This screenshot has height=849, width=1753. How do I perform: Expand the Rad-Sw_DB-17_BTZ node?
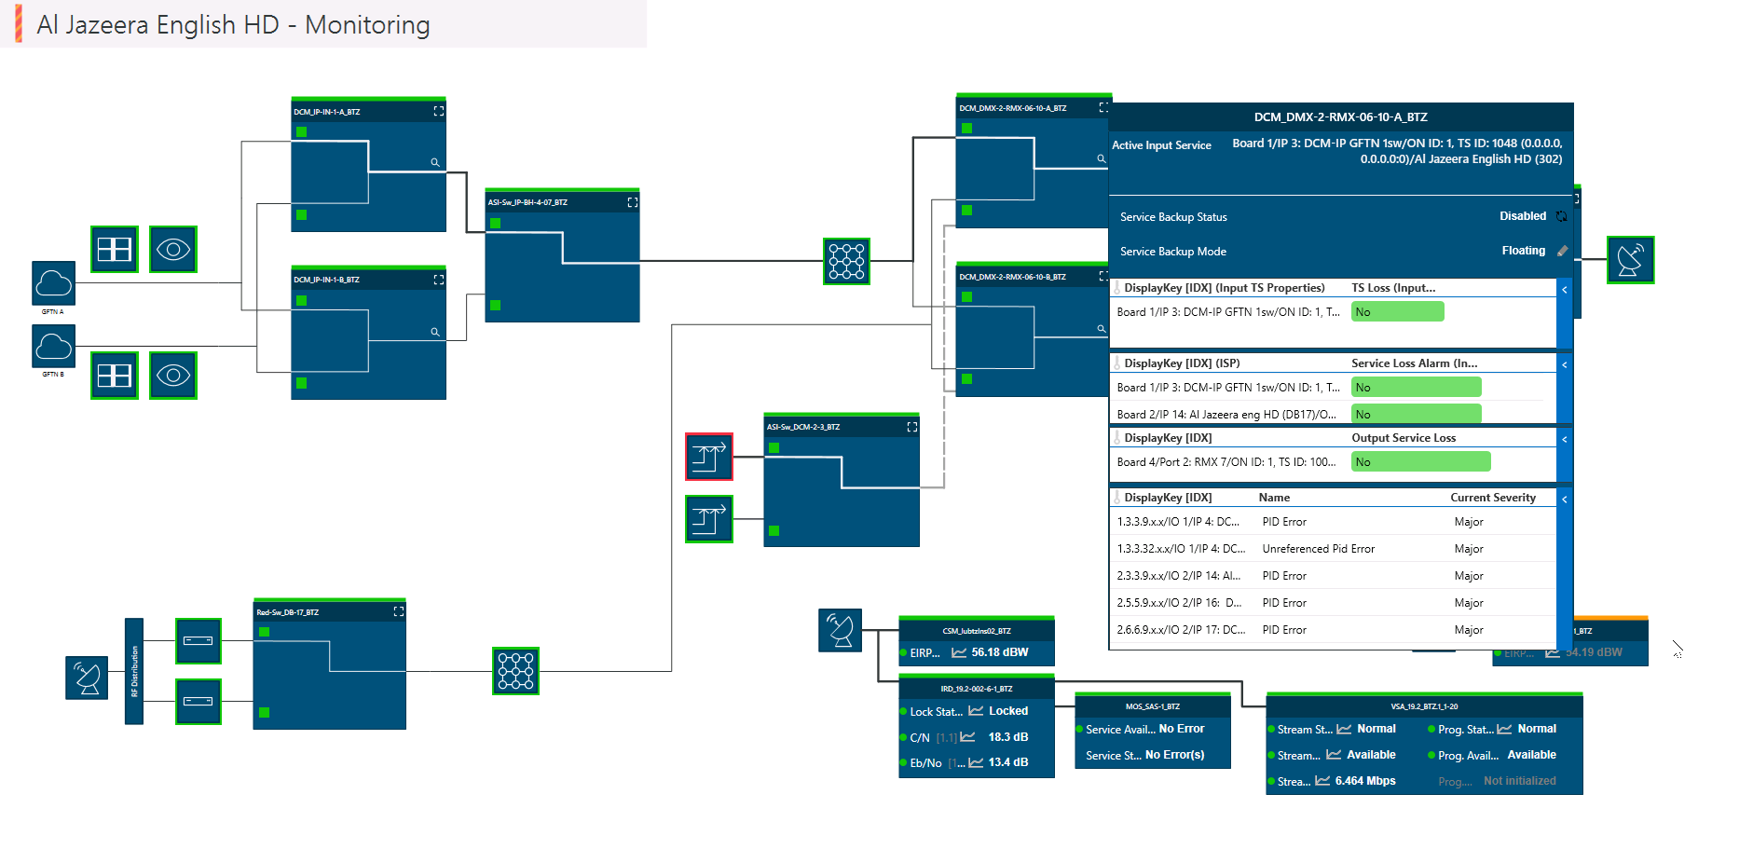tap(399, 612)
